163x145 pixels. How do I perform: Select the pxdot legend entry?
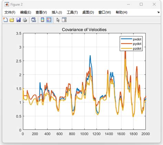click(x=131, y=39)
